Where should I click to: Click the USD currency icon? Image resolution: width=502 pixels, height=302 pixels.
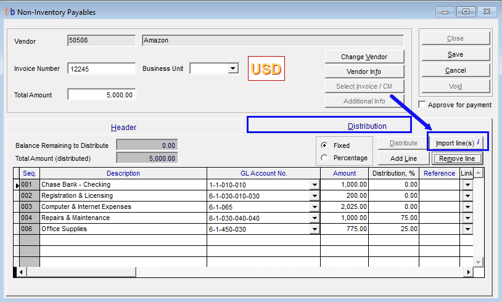pos(266,68)
